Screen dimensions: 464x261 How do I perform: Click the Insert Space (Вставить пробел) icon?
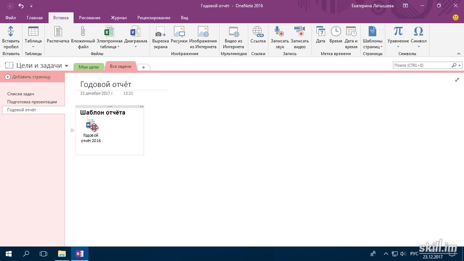(x=11, y=32)
